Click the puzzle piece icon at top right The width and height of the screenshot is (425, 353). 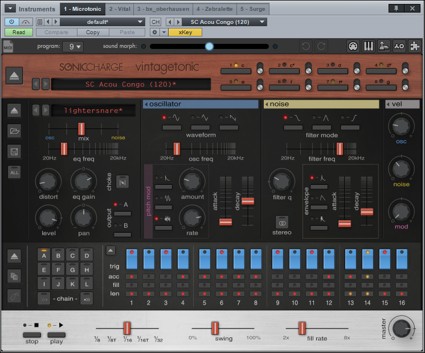tap(416, 47)
